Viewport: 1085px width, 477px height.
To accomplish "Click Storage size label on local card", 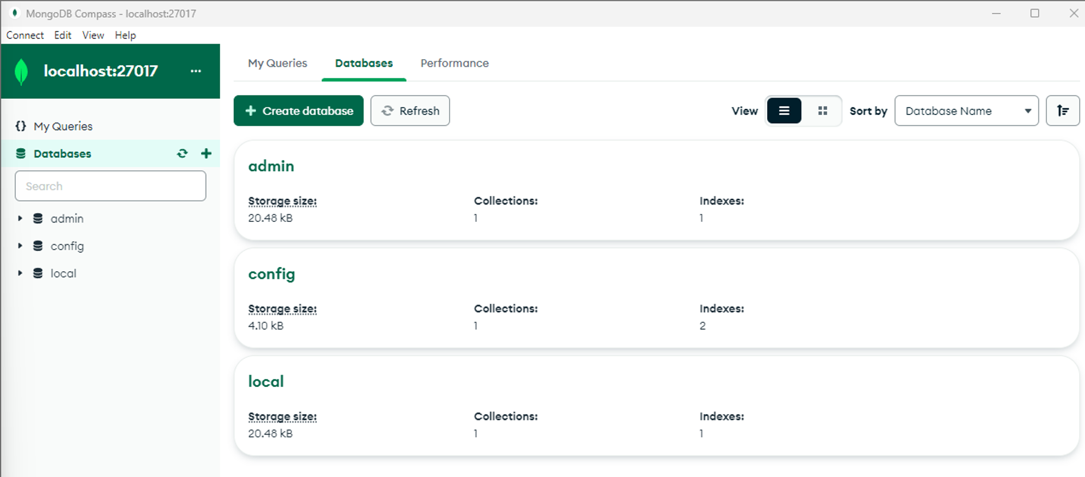I will 282,416.
